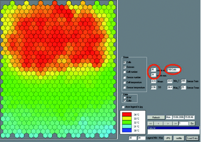Export image with JPG button
Viewport: 201px width, 142px height.
tap(168, 138)
